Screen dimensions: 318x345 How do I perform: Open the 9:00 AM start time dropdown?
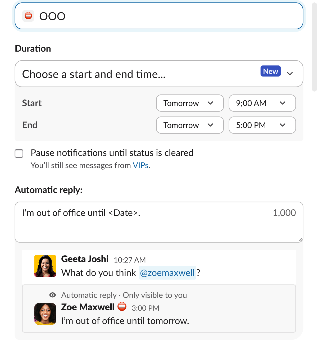[x=262, y=103]
